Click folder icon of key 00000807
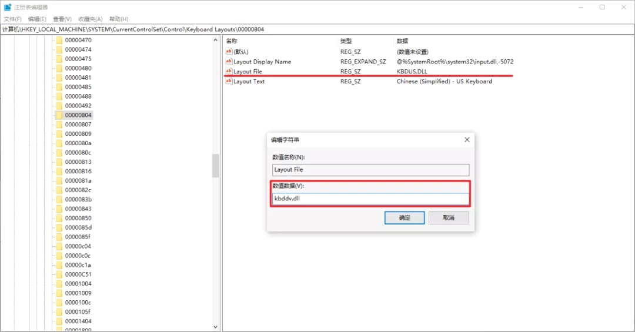Screen dimensions: 635x332 [59, 125]
